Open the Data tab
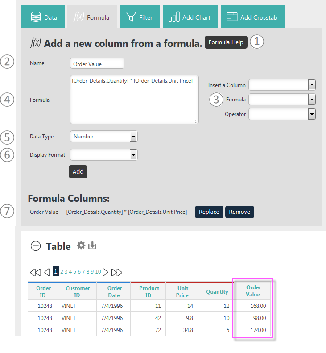This screenshot has height=353, width=326. click(43, 17)
